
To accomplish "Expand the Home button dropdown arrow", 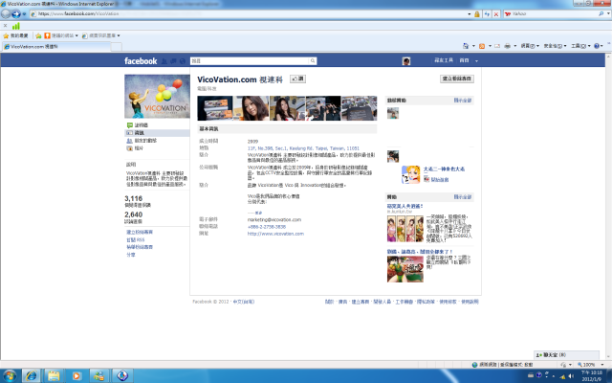I will point(473,46).
